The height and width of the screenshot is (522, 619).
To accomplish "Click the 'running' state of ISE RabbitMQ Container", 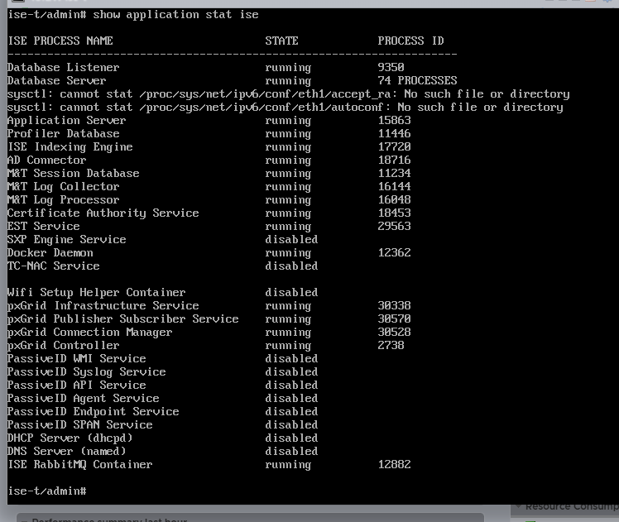I will click(x=288, y=465).
